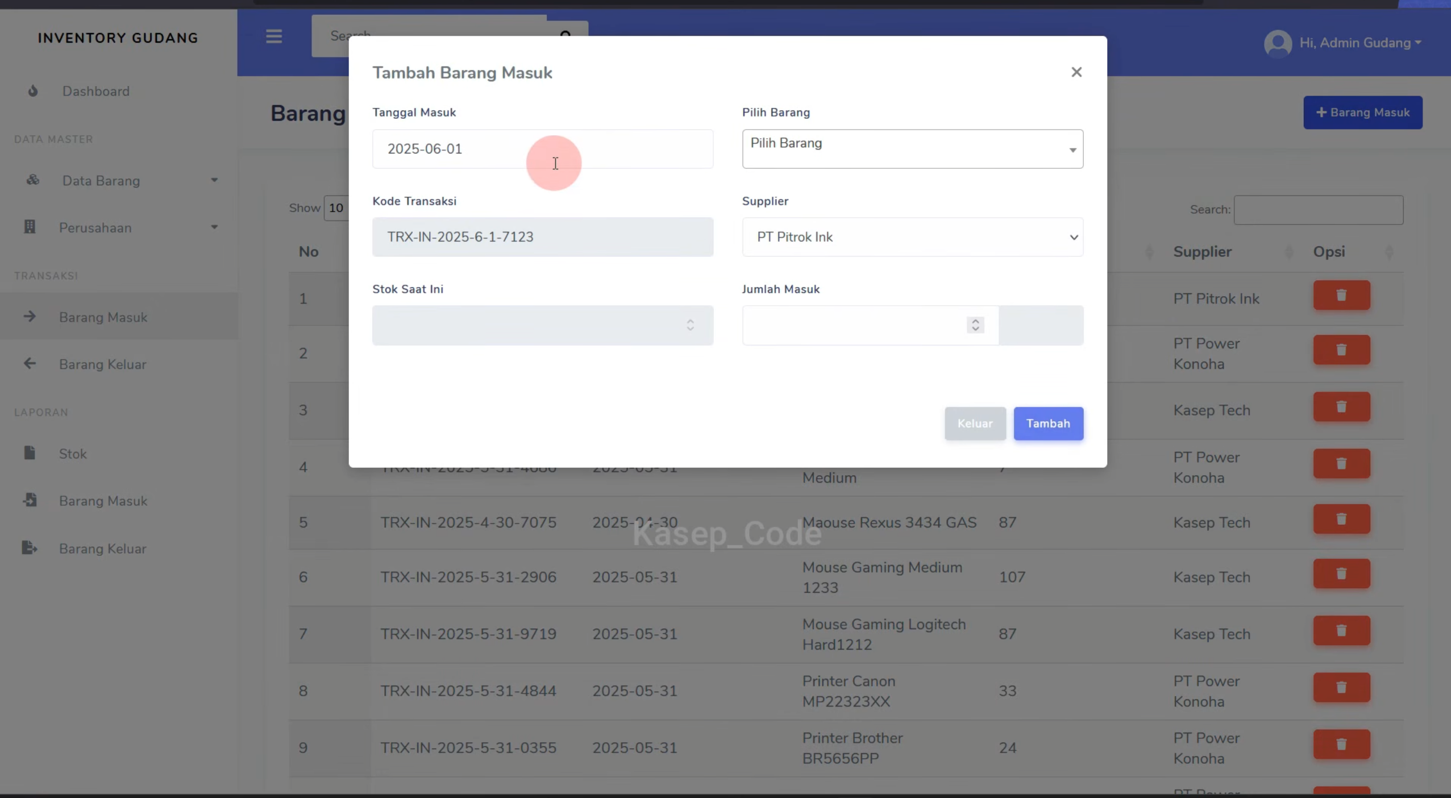
Task: Sort table by Supplier column
Action: (x=1233, y=252)
